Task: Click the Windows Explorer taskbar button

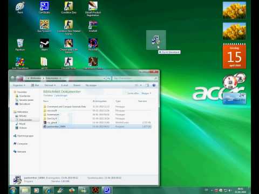Action: tap(25, 190)
